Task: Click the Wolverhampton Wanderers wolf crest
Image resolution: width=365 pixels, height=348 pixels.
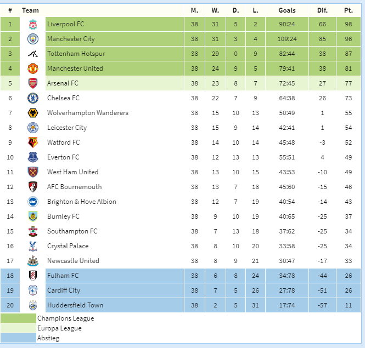Action: pos(33,113)
